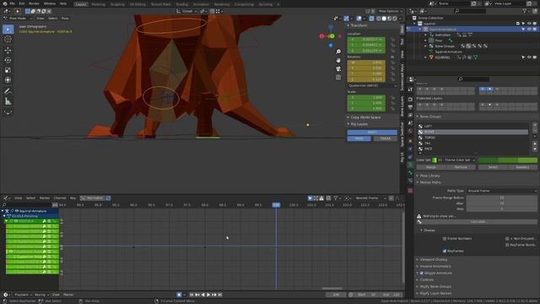
Task: Expand the Viewport Display panel
Action: click(433, 259)
